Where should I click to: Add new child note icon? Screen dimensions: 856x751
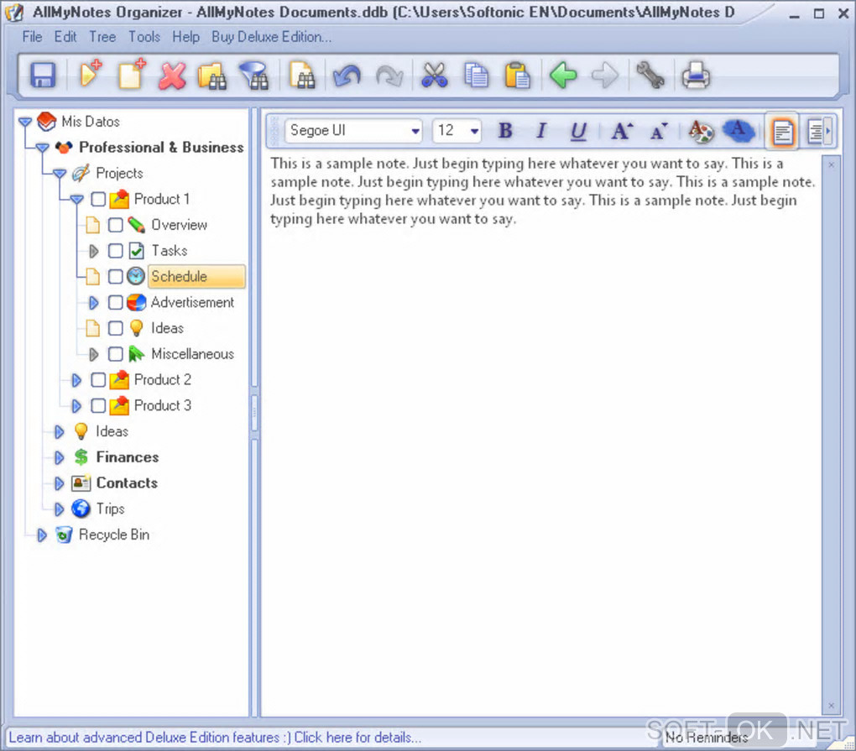pos(90,74)
